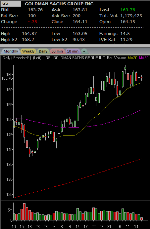Click the Bid Size value 100
150x229 pixels.
(32, 16)
